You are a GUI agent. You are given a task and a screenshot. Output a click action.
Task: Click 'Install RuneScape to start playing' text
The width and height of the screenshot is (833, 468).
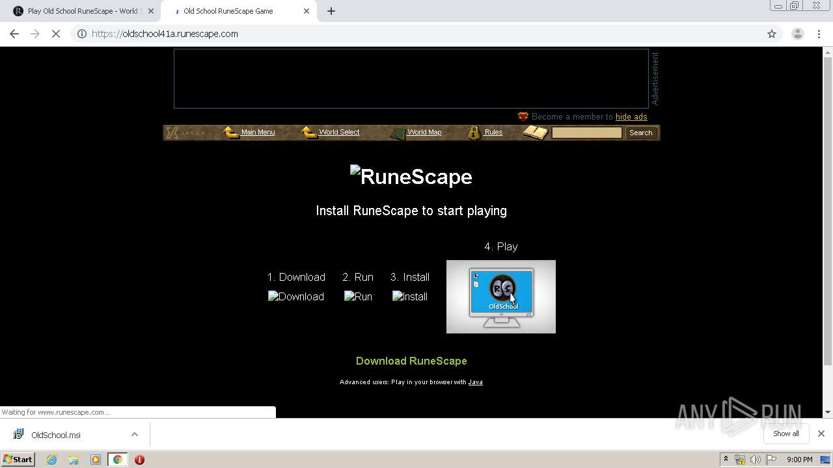click(411, 211)
